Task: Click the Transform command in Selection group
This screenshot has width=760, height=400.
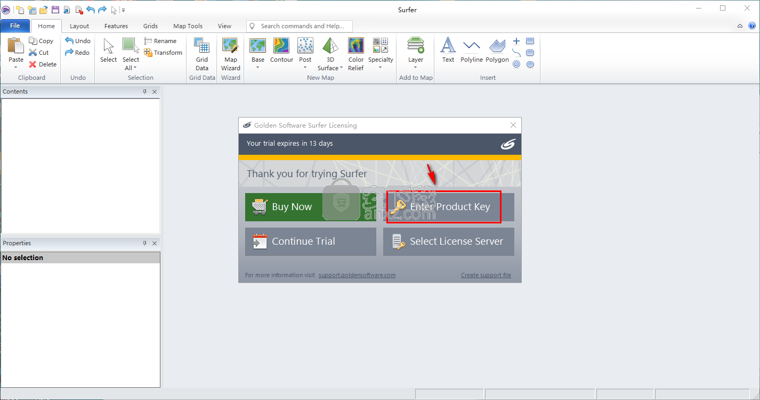Action: coord(163,53)
